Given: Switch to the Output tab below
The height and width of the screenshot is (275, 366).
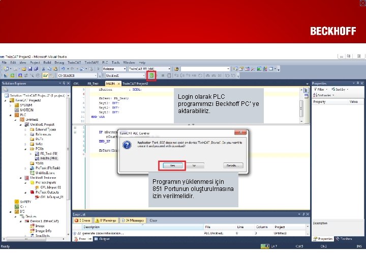Looking at the screenshot, I should 102,239.
